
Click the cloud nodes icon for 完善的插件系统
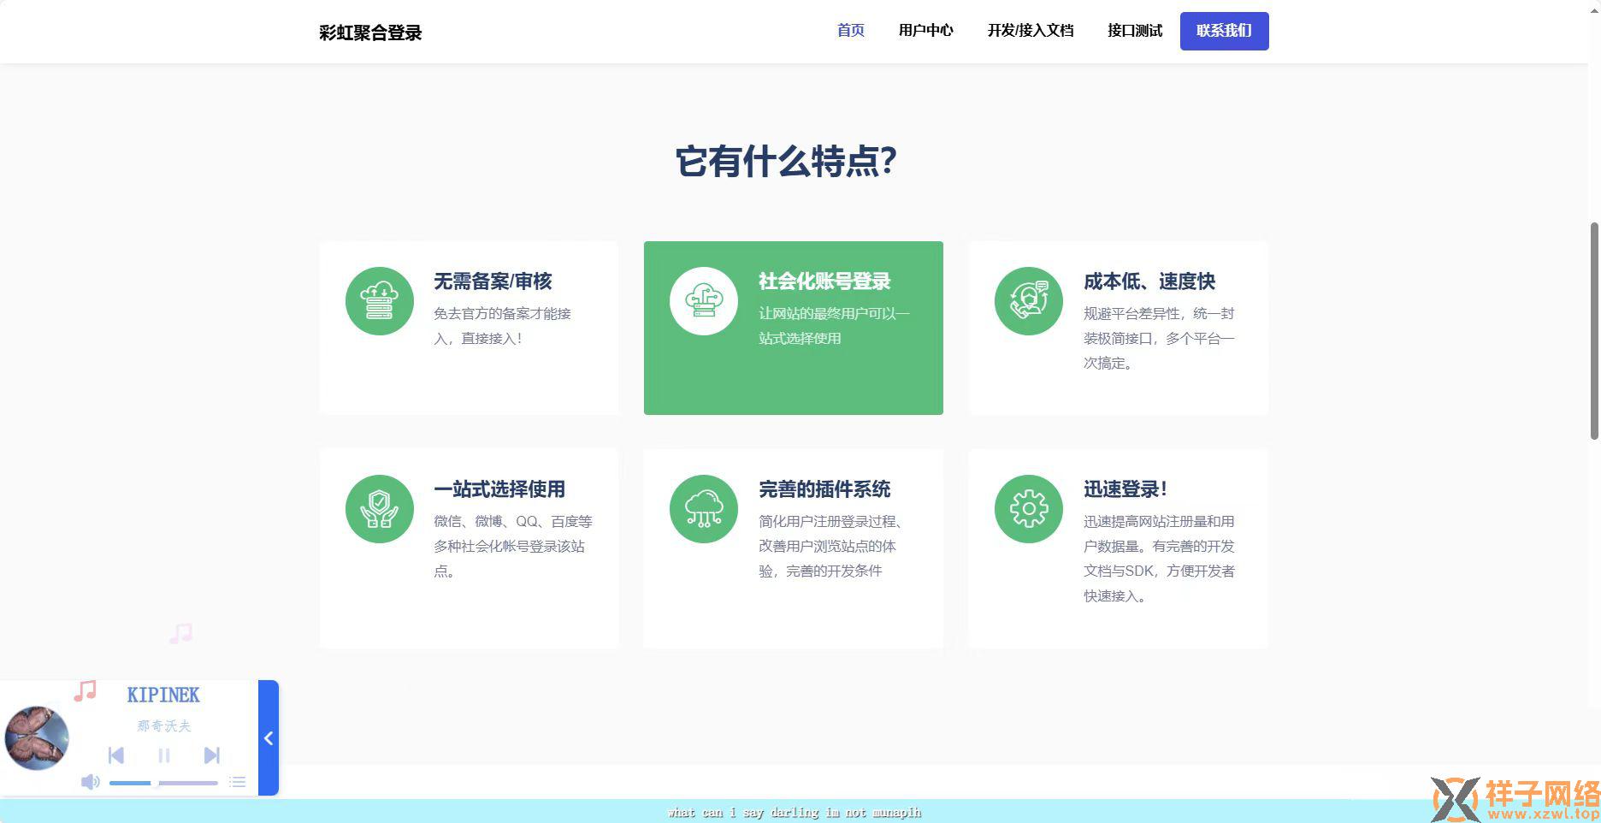[704, 509]
